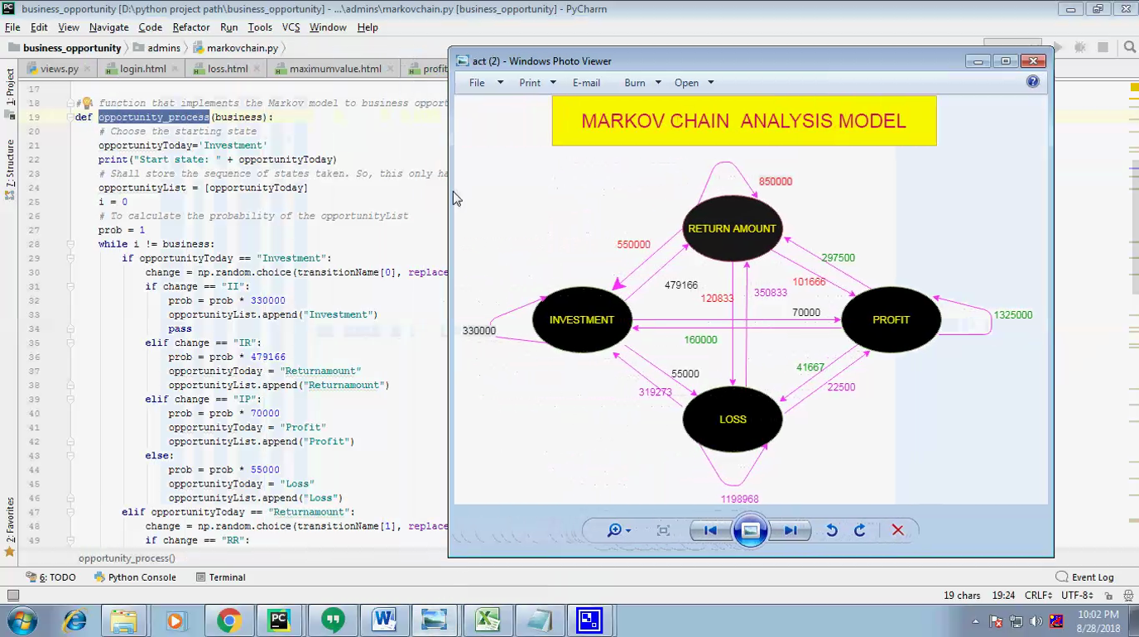Switch to the maximumvalue.html tab
Image resolution: width=1139 pixels, height=637 pixels.
(x=335, y=69)
